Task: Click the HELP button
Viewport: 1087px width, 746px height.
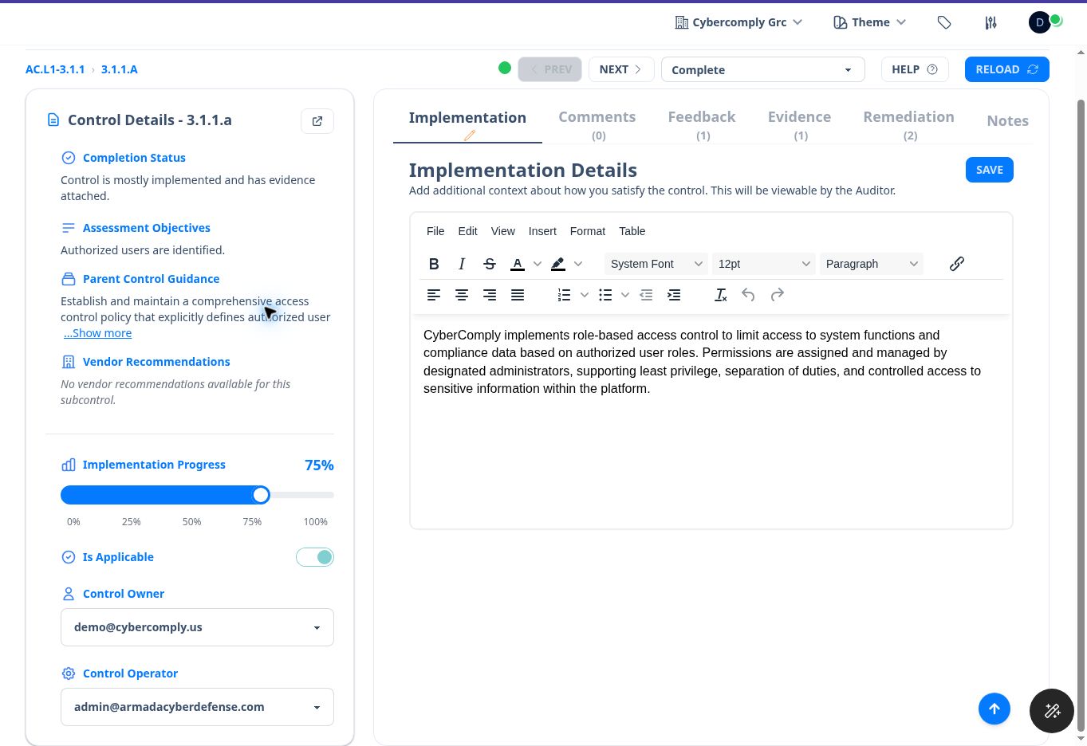Action: pos(915,69)
